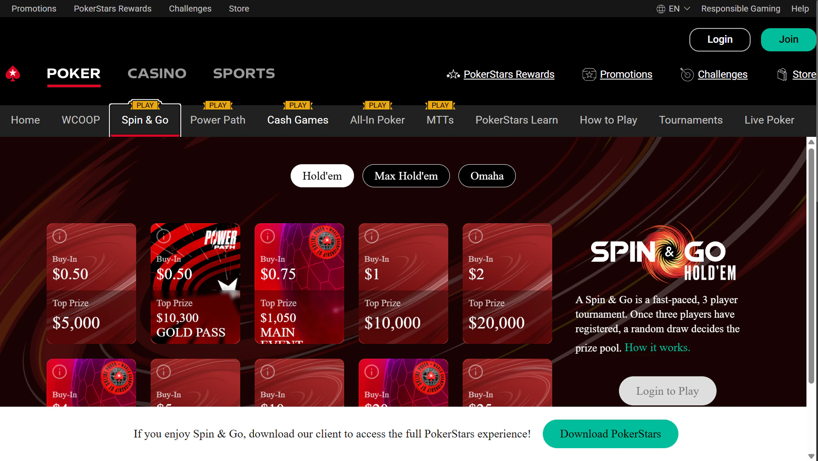Open Promotions in top utility bar

pyautogui.click(x=34, y=9)
